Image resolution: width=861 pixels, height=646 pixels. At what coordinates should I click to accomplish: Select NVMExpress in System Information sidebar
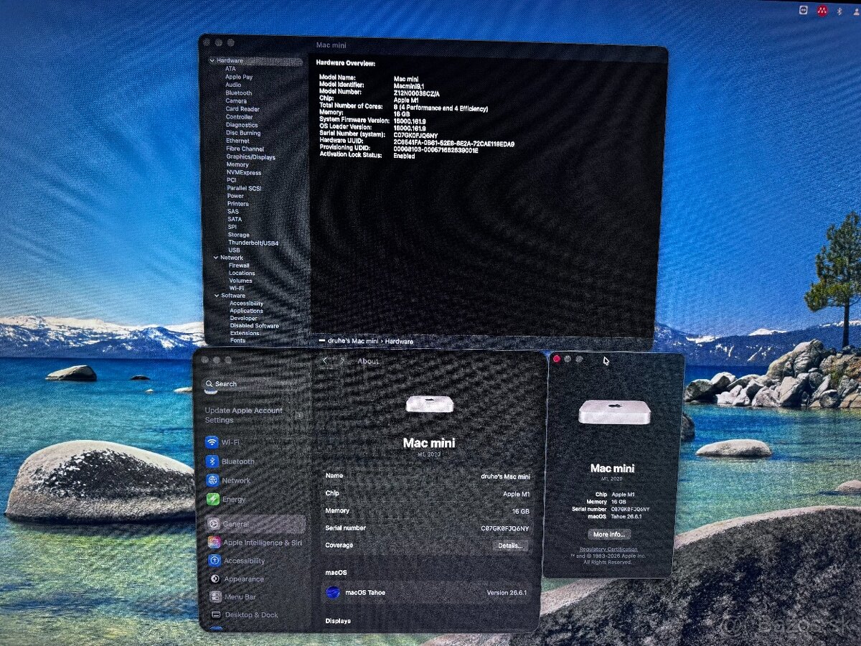(x=244, y=173)
